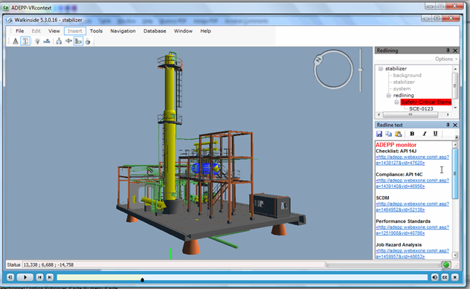Click the four-way move arrows toolbar icon

68,42
